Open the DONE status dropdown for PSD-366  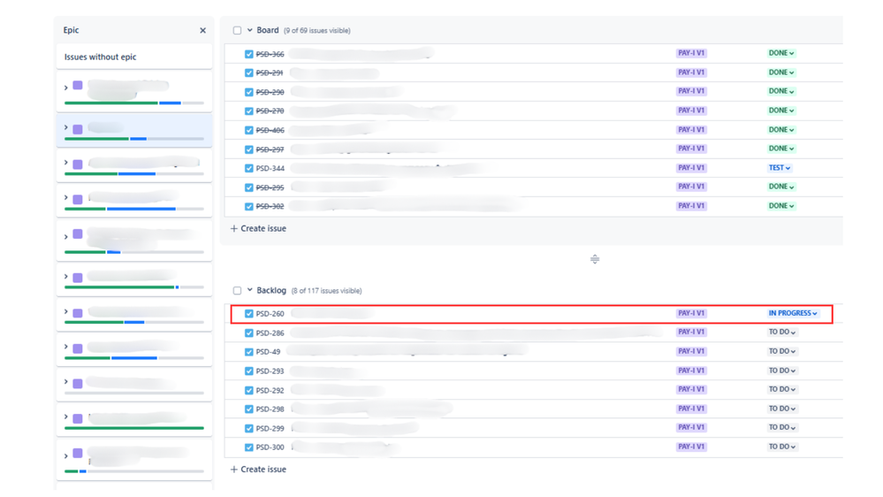(x=781, y=53)
